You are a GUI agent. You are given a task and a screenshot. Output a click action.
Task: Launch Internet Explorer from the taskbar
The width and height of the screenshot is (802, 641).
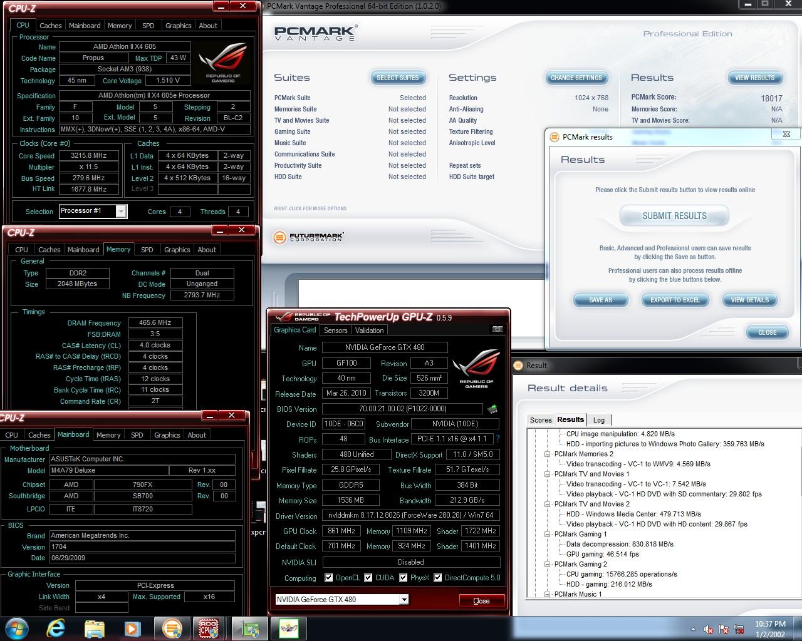point(56,628)
